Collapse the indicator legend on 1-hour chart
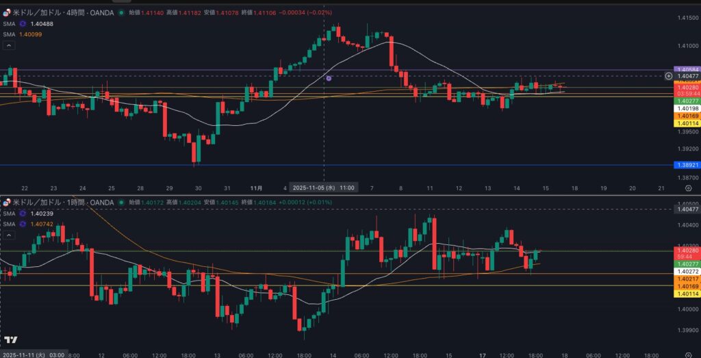 [x=9, y=235]
